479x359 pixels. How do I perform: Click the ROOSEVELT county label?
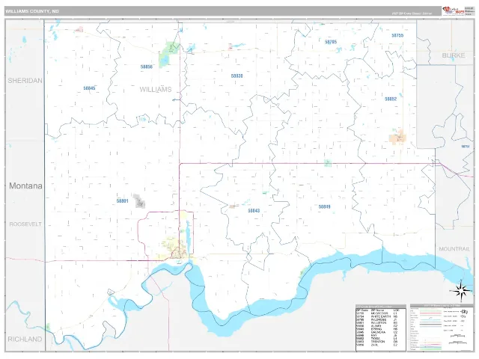point(25,224)
